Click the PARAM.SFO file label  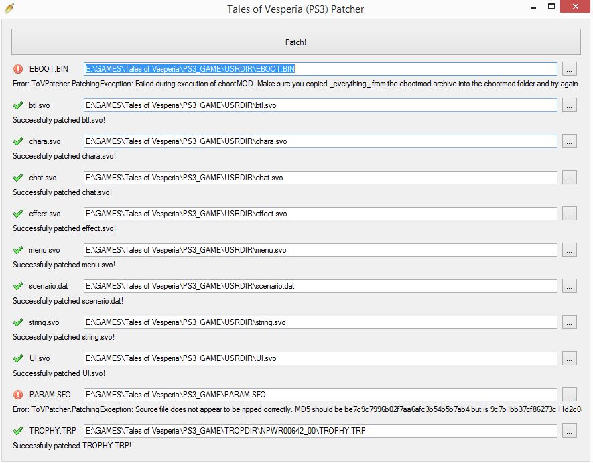click(50, 395)
